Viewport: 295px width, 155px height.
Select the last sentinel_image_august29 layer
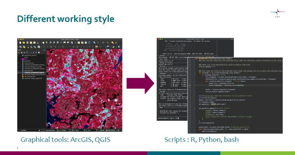pos(33,79)
